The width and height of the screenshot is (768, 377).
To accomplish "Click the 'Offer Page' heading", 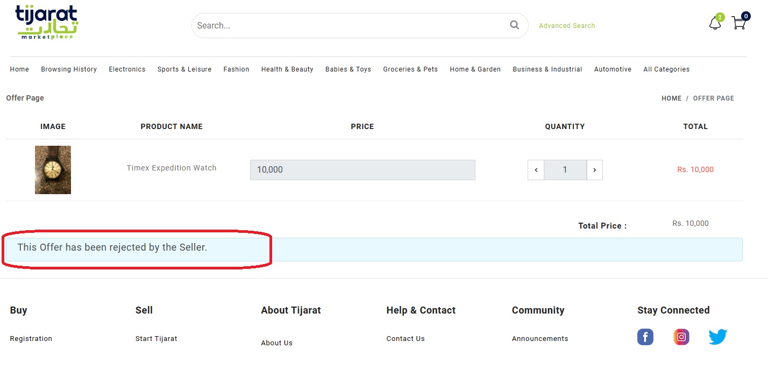I will pyautogui.click(x=25, y=98).
